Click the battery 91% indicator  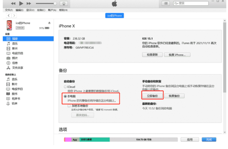pyautogui.click(x=44, y=28)
